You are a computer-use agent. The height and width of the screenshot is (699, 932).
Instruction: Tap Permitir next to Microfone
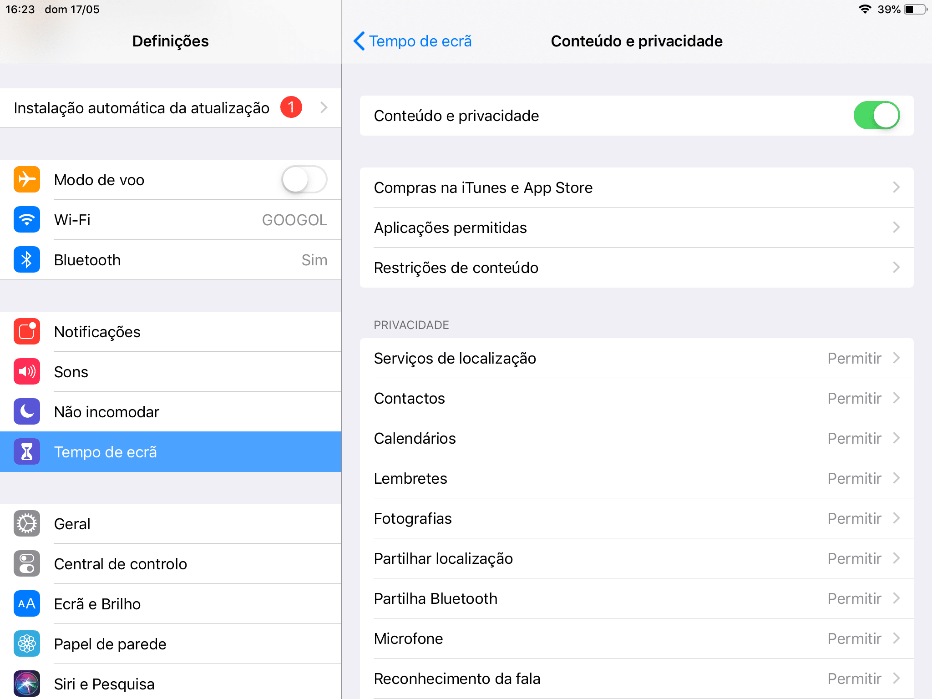(854, 638)
